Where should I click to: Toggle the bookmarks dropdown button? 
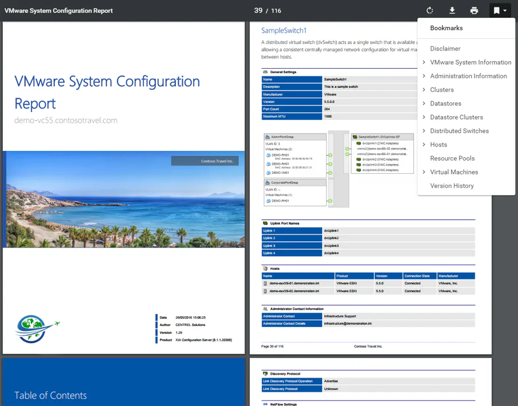pyautogui.click(x=499, y=10)
